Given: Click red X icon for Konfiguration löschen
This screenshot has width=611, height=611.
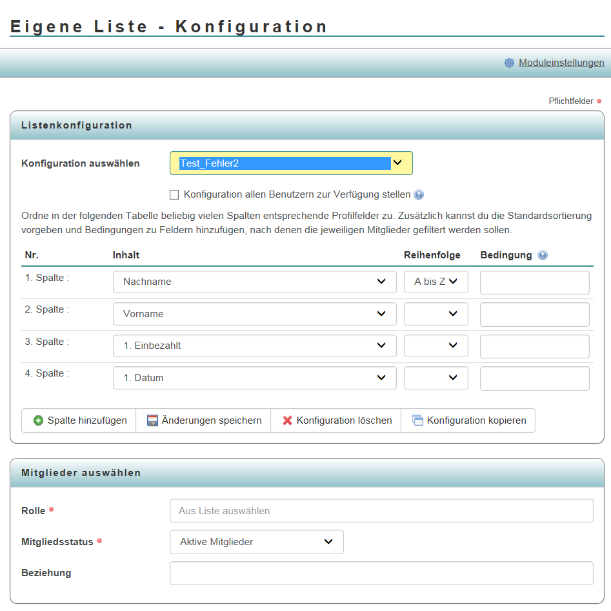Looking at the screenshot, I should tap(288, 420).
